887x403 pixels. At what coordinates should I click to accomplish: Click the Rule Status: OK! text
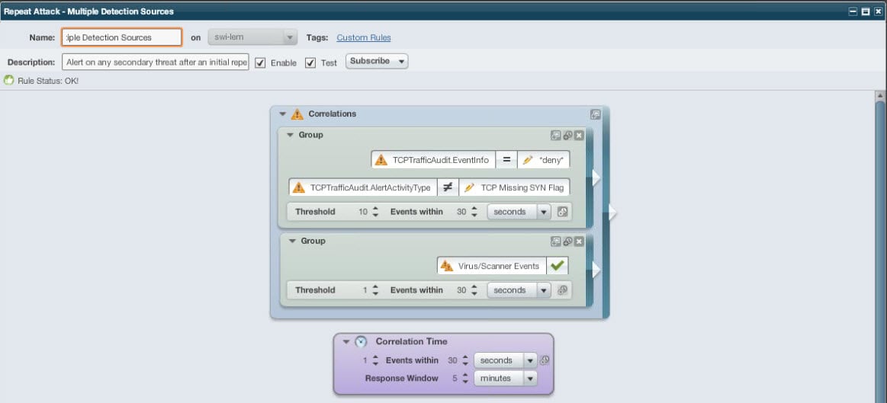[x=48, y=81]
